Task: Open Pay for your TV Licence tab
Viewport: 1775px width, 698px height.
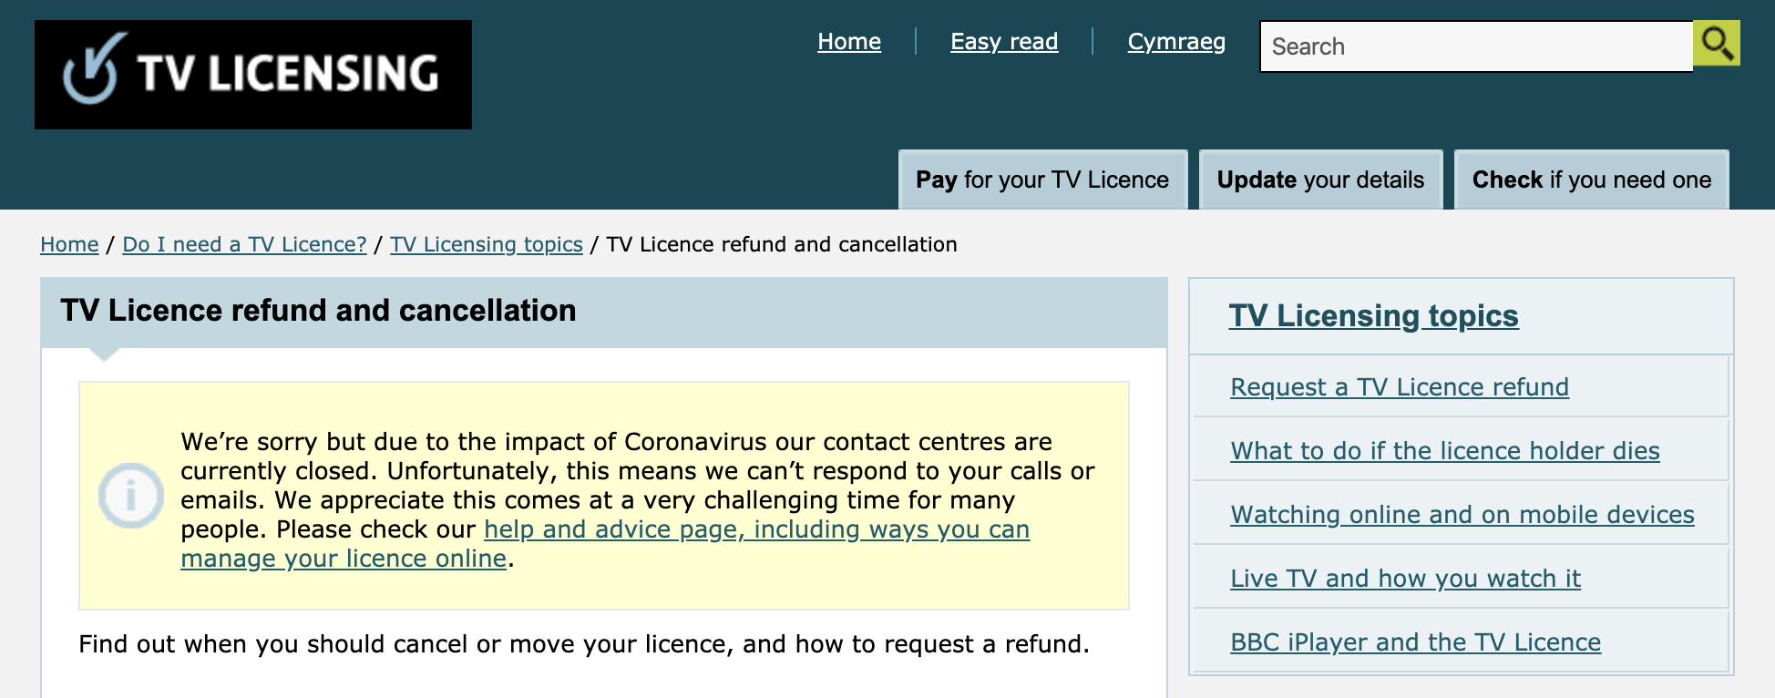Action: [x=1042, y=180]
